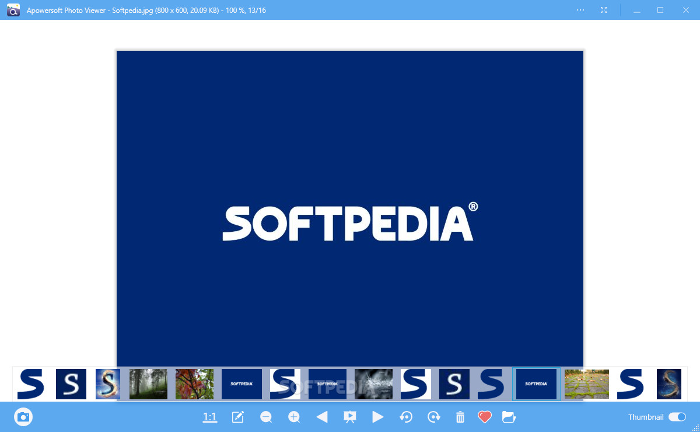Image resolution: width=700 pixels, height=432 pixels.
Task: Turn off the Thumbnail toggle switch
Action: 677,417
